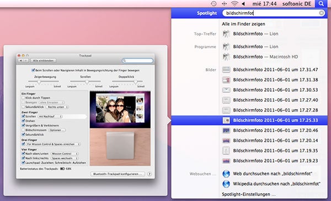Click thumbnail icon of Bildschirmfoto um 17.19.35
Viewport: 331px width, 201px height.
[x=226, y=150]
